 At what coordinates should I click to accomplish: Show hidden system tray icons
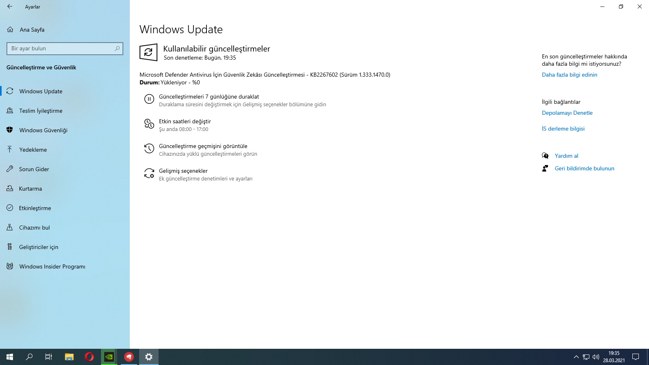[x=576, y=357]
